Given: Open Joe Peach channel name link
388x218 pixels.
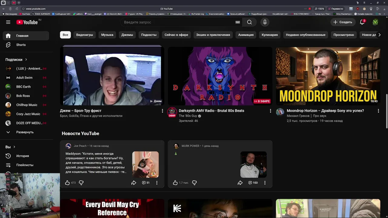Looking at the screenshot, I should (x=80, y=146).
